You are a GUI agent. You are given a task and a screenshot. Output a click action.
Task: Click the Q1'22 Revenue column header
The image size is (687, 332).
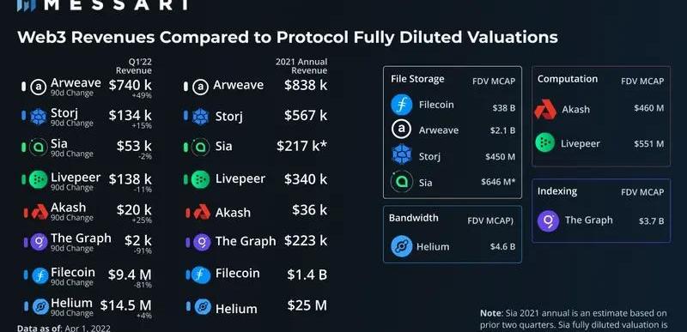pyautogui.click(x=134, y=66)
